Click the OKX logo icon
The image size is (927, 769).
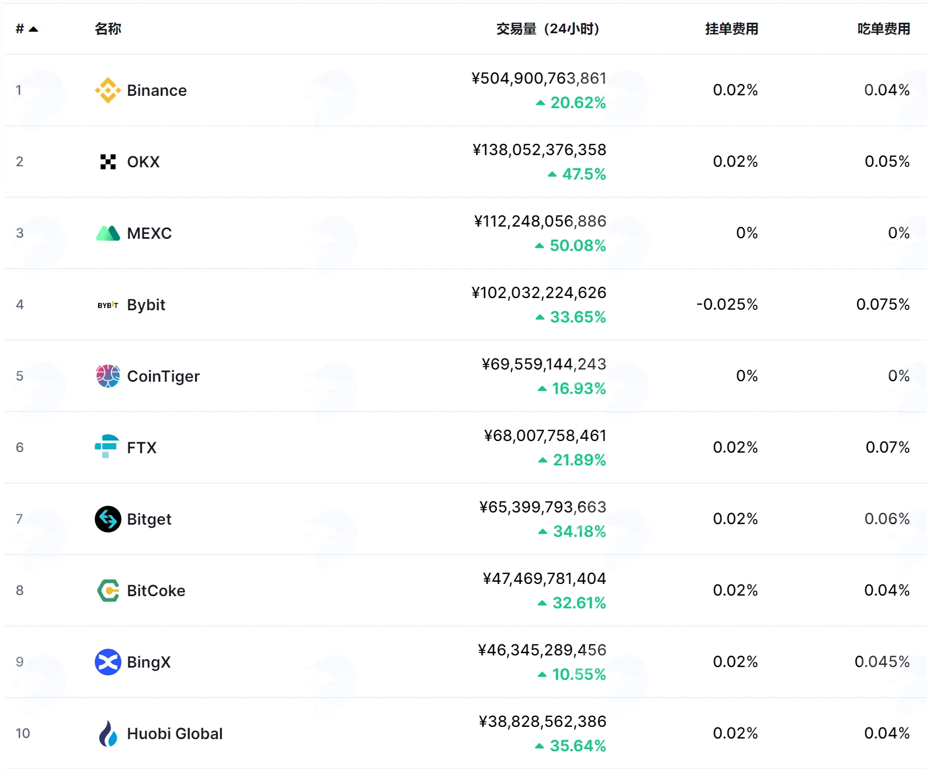(x=108, y=162)
